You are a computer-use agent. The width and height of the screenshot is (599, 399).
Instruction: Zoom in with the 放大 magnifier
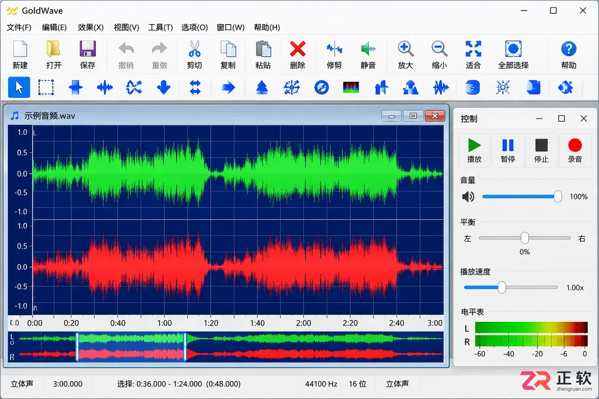(x=406, y=49)
